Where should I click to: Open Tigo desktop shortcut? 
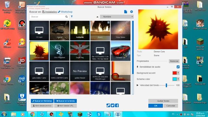pyautogui.click(x=22, y=80)
